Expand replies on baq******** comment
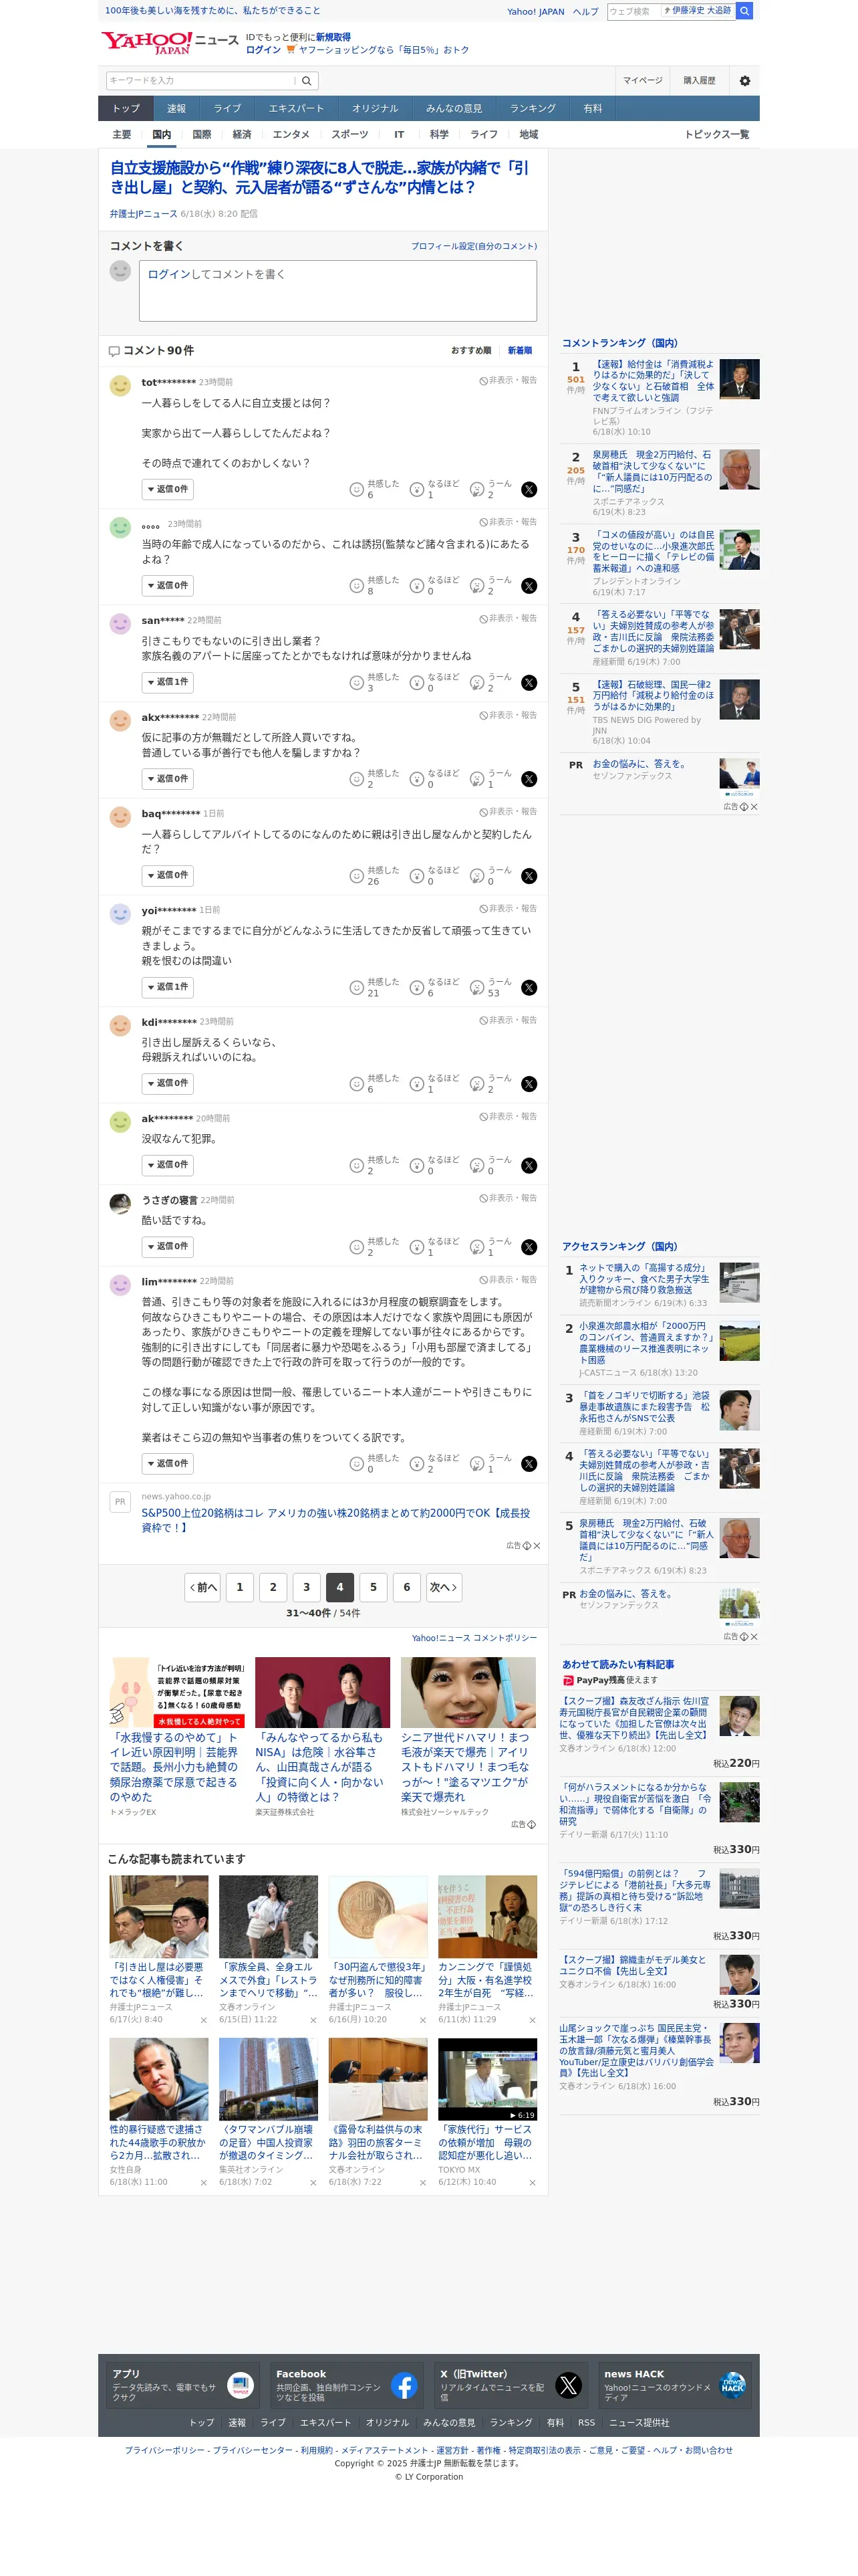The height and width of the screenshot is (2576, 858). coord(167,876)
